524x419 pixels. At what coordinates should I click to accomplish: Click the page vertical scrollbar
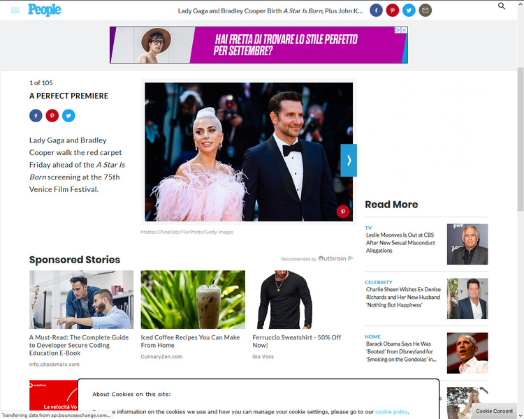coord(520,140)
